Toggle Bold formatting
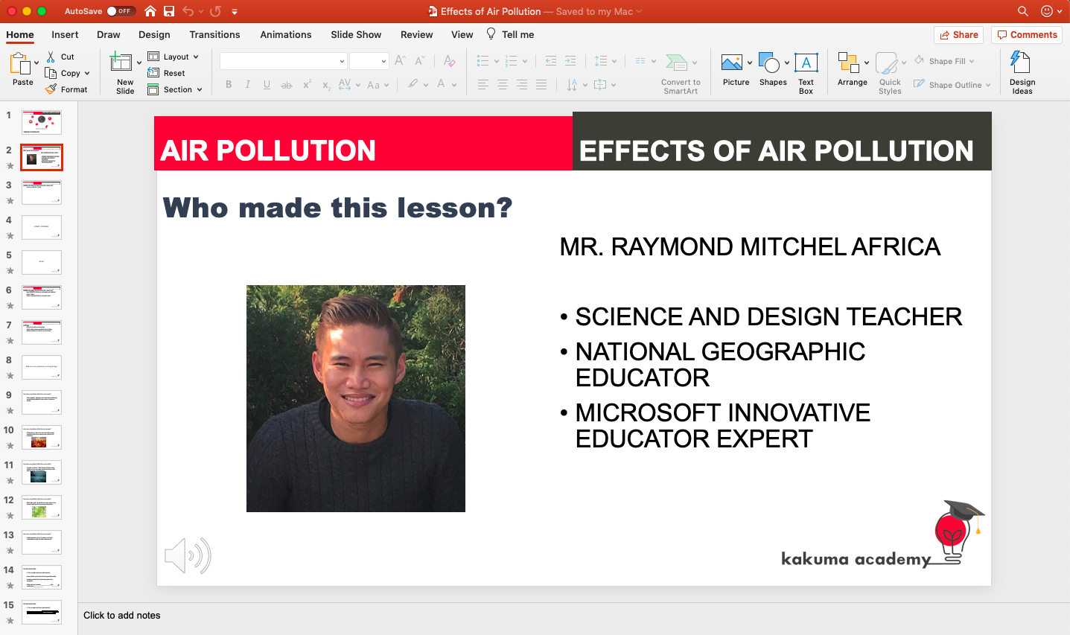Viewport: 1070px width, 635px height. point(229,85)
